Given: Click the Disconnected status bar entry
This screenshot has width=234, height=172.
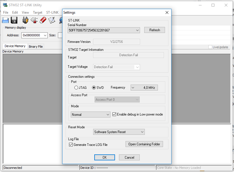Looking at the screenshot, I should (40, 168).
